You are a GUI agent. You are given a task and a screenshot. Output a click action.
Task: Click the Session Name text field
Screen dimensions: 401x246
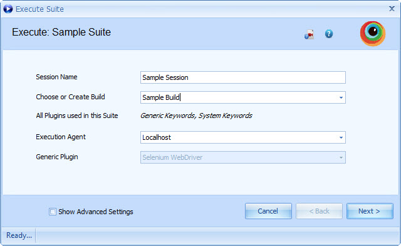pyautogui.click(x=243, y=77)
